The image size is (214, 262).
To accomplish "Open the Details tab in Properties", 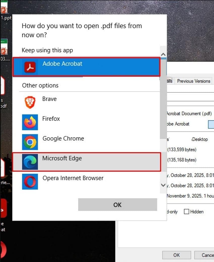I will [169, 81].
